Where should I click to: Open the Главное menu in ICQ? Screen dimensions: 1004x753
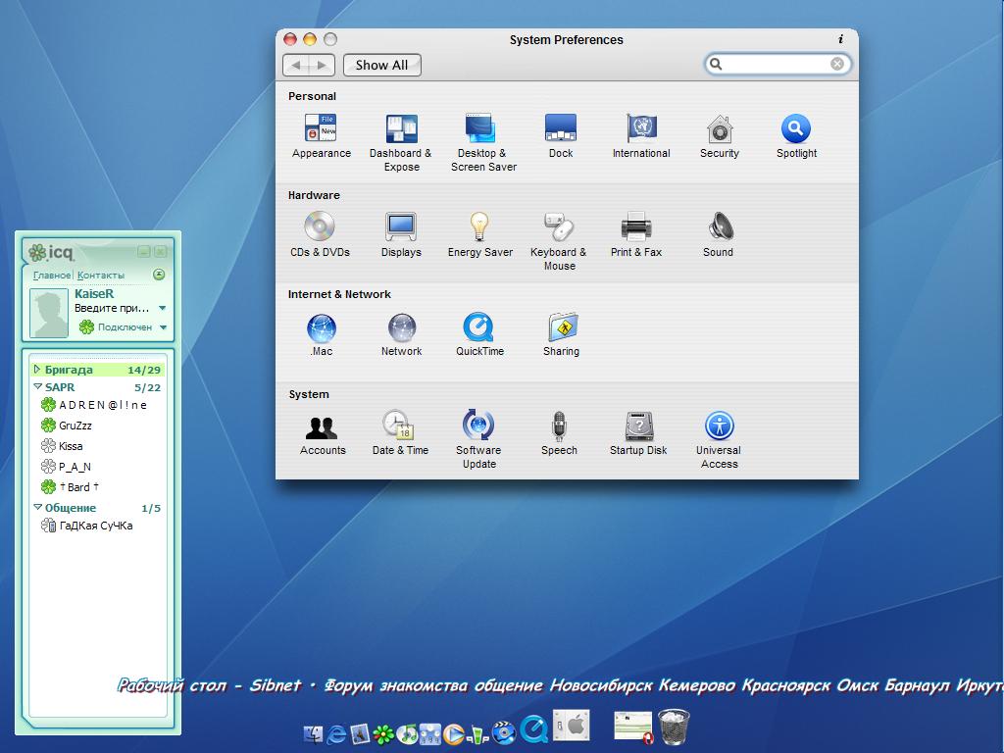52,275
